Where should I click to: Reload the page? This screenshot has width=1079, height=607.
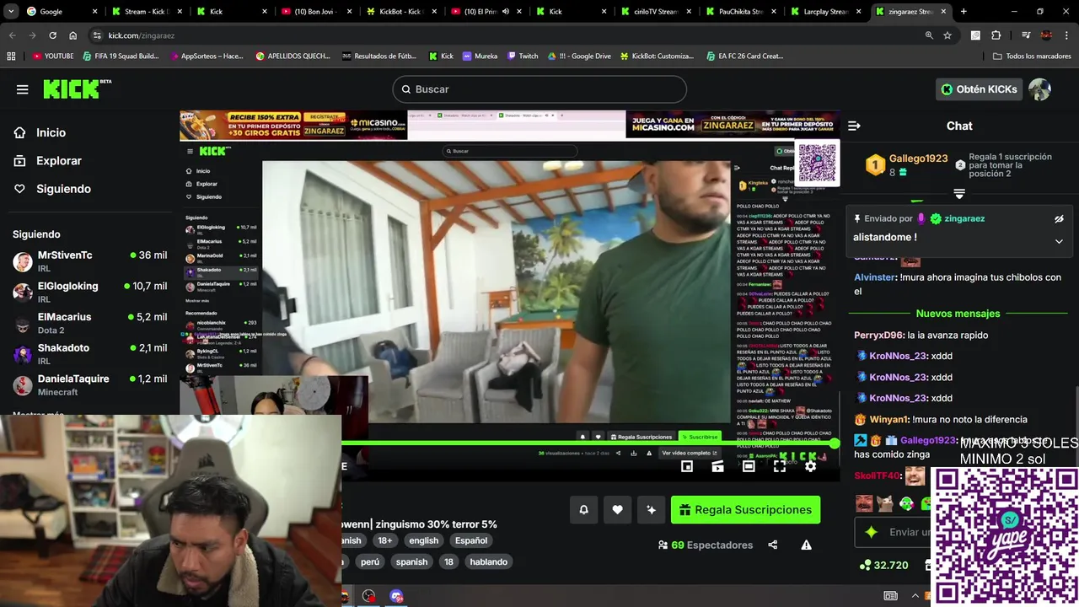click(52, 35)
